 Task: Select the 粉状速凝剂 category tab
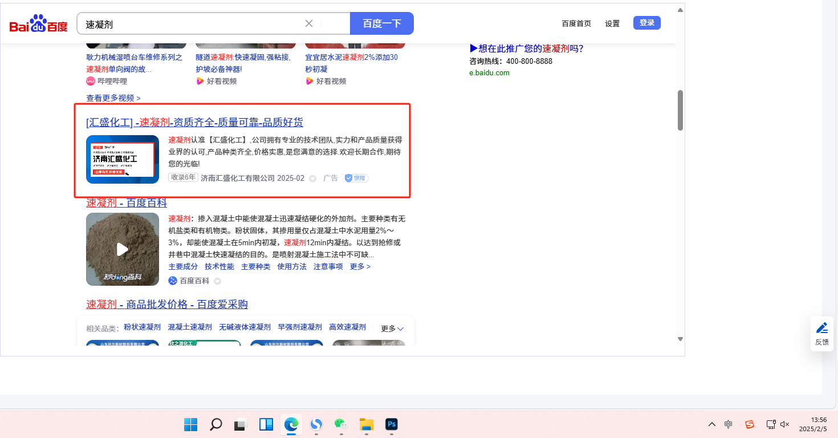[x=142, y=327]
